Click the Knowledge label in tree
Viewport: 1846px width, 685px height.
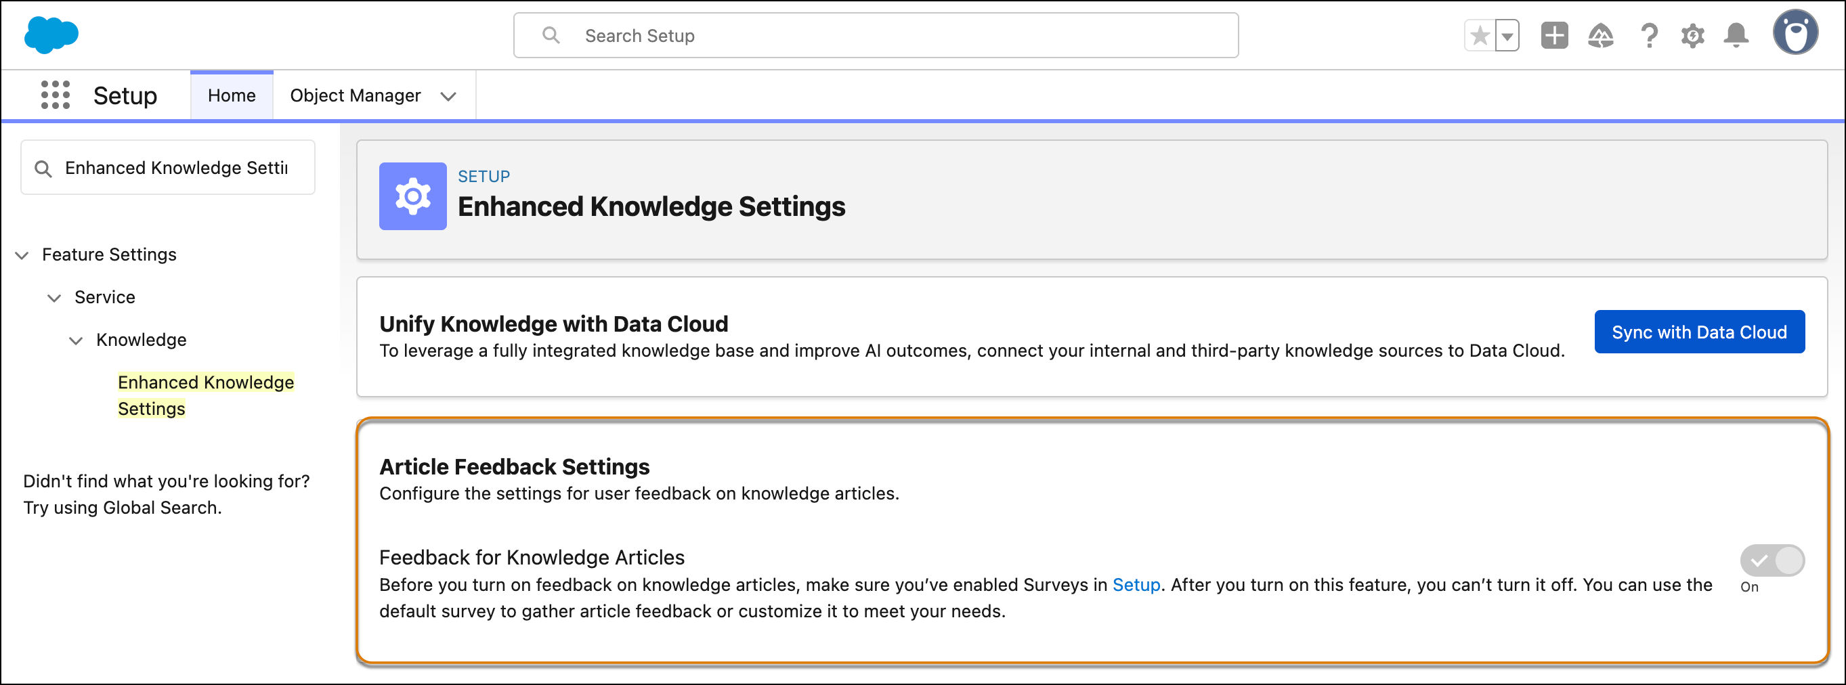(141, 340)
